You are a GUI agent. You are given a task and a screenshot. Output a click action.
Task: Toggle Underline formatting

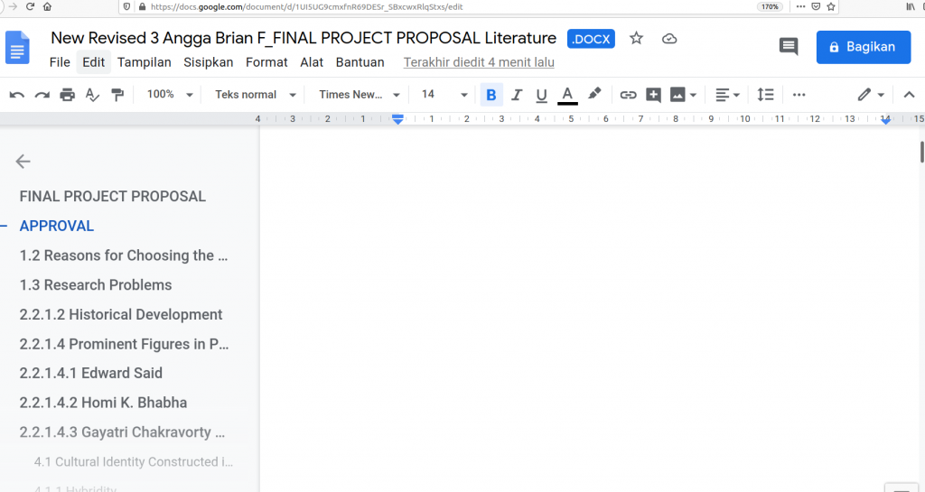click(x=542, y=95)
